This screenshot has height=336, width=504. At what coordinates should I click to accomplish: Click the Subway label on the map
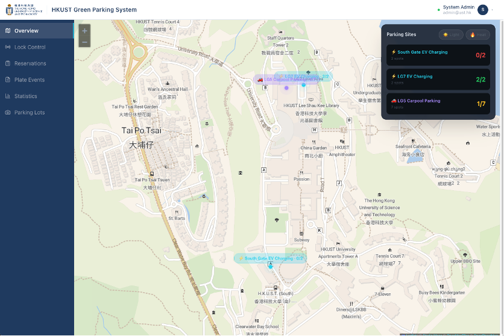tap(301, 240)
